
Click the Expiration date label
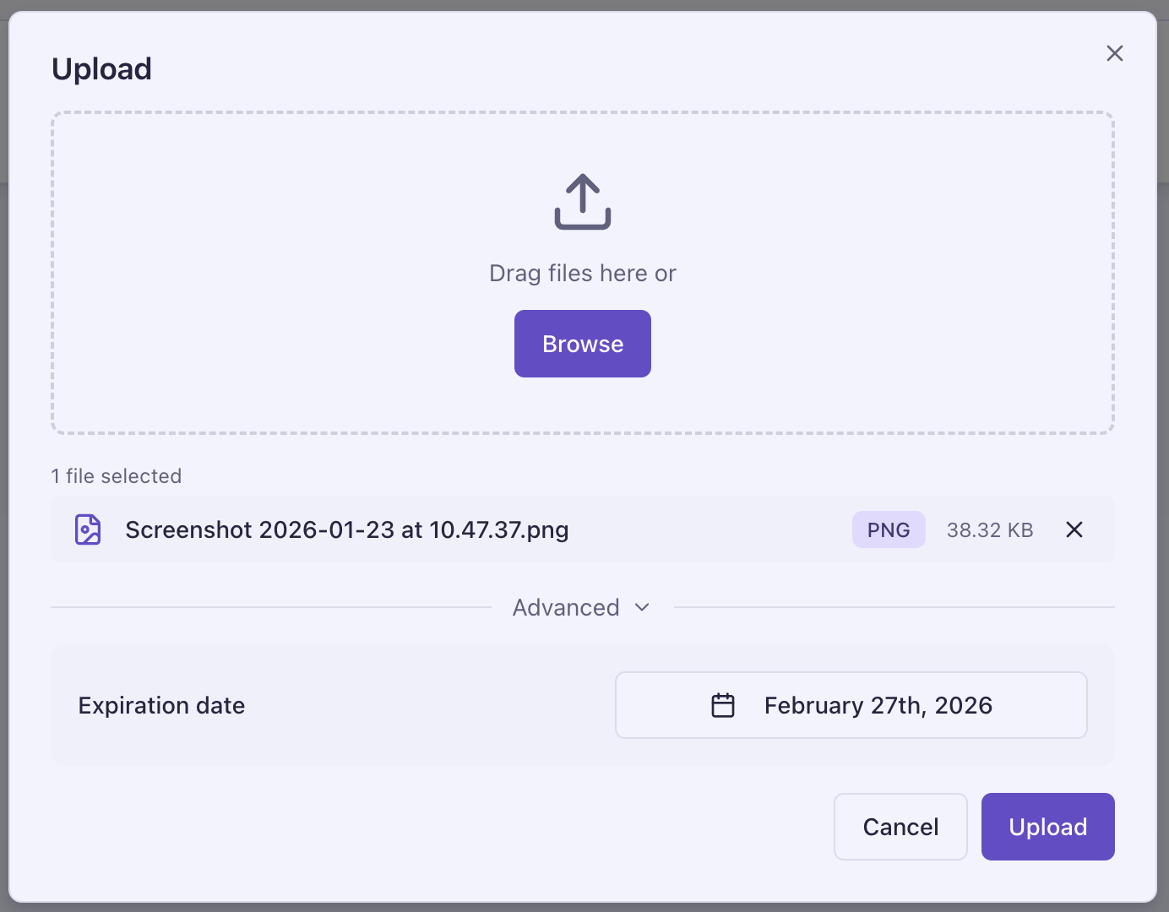[161, 705]
